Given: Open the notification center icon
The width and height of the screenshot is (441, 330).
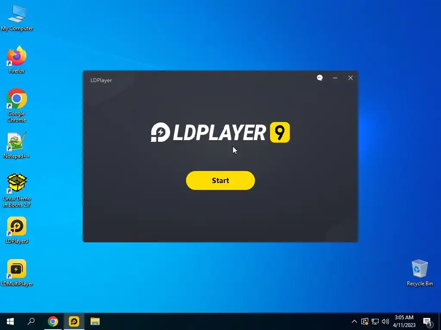Looking at the screenshot, I should point(427,321).
